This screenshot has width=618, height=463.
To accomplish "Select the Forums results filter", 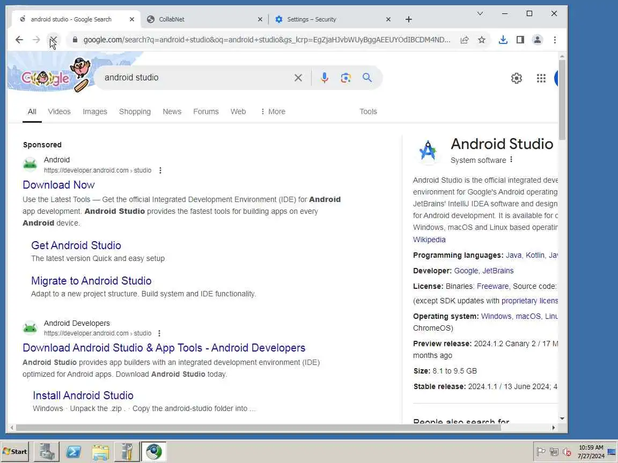I will [206, 112].
